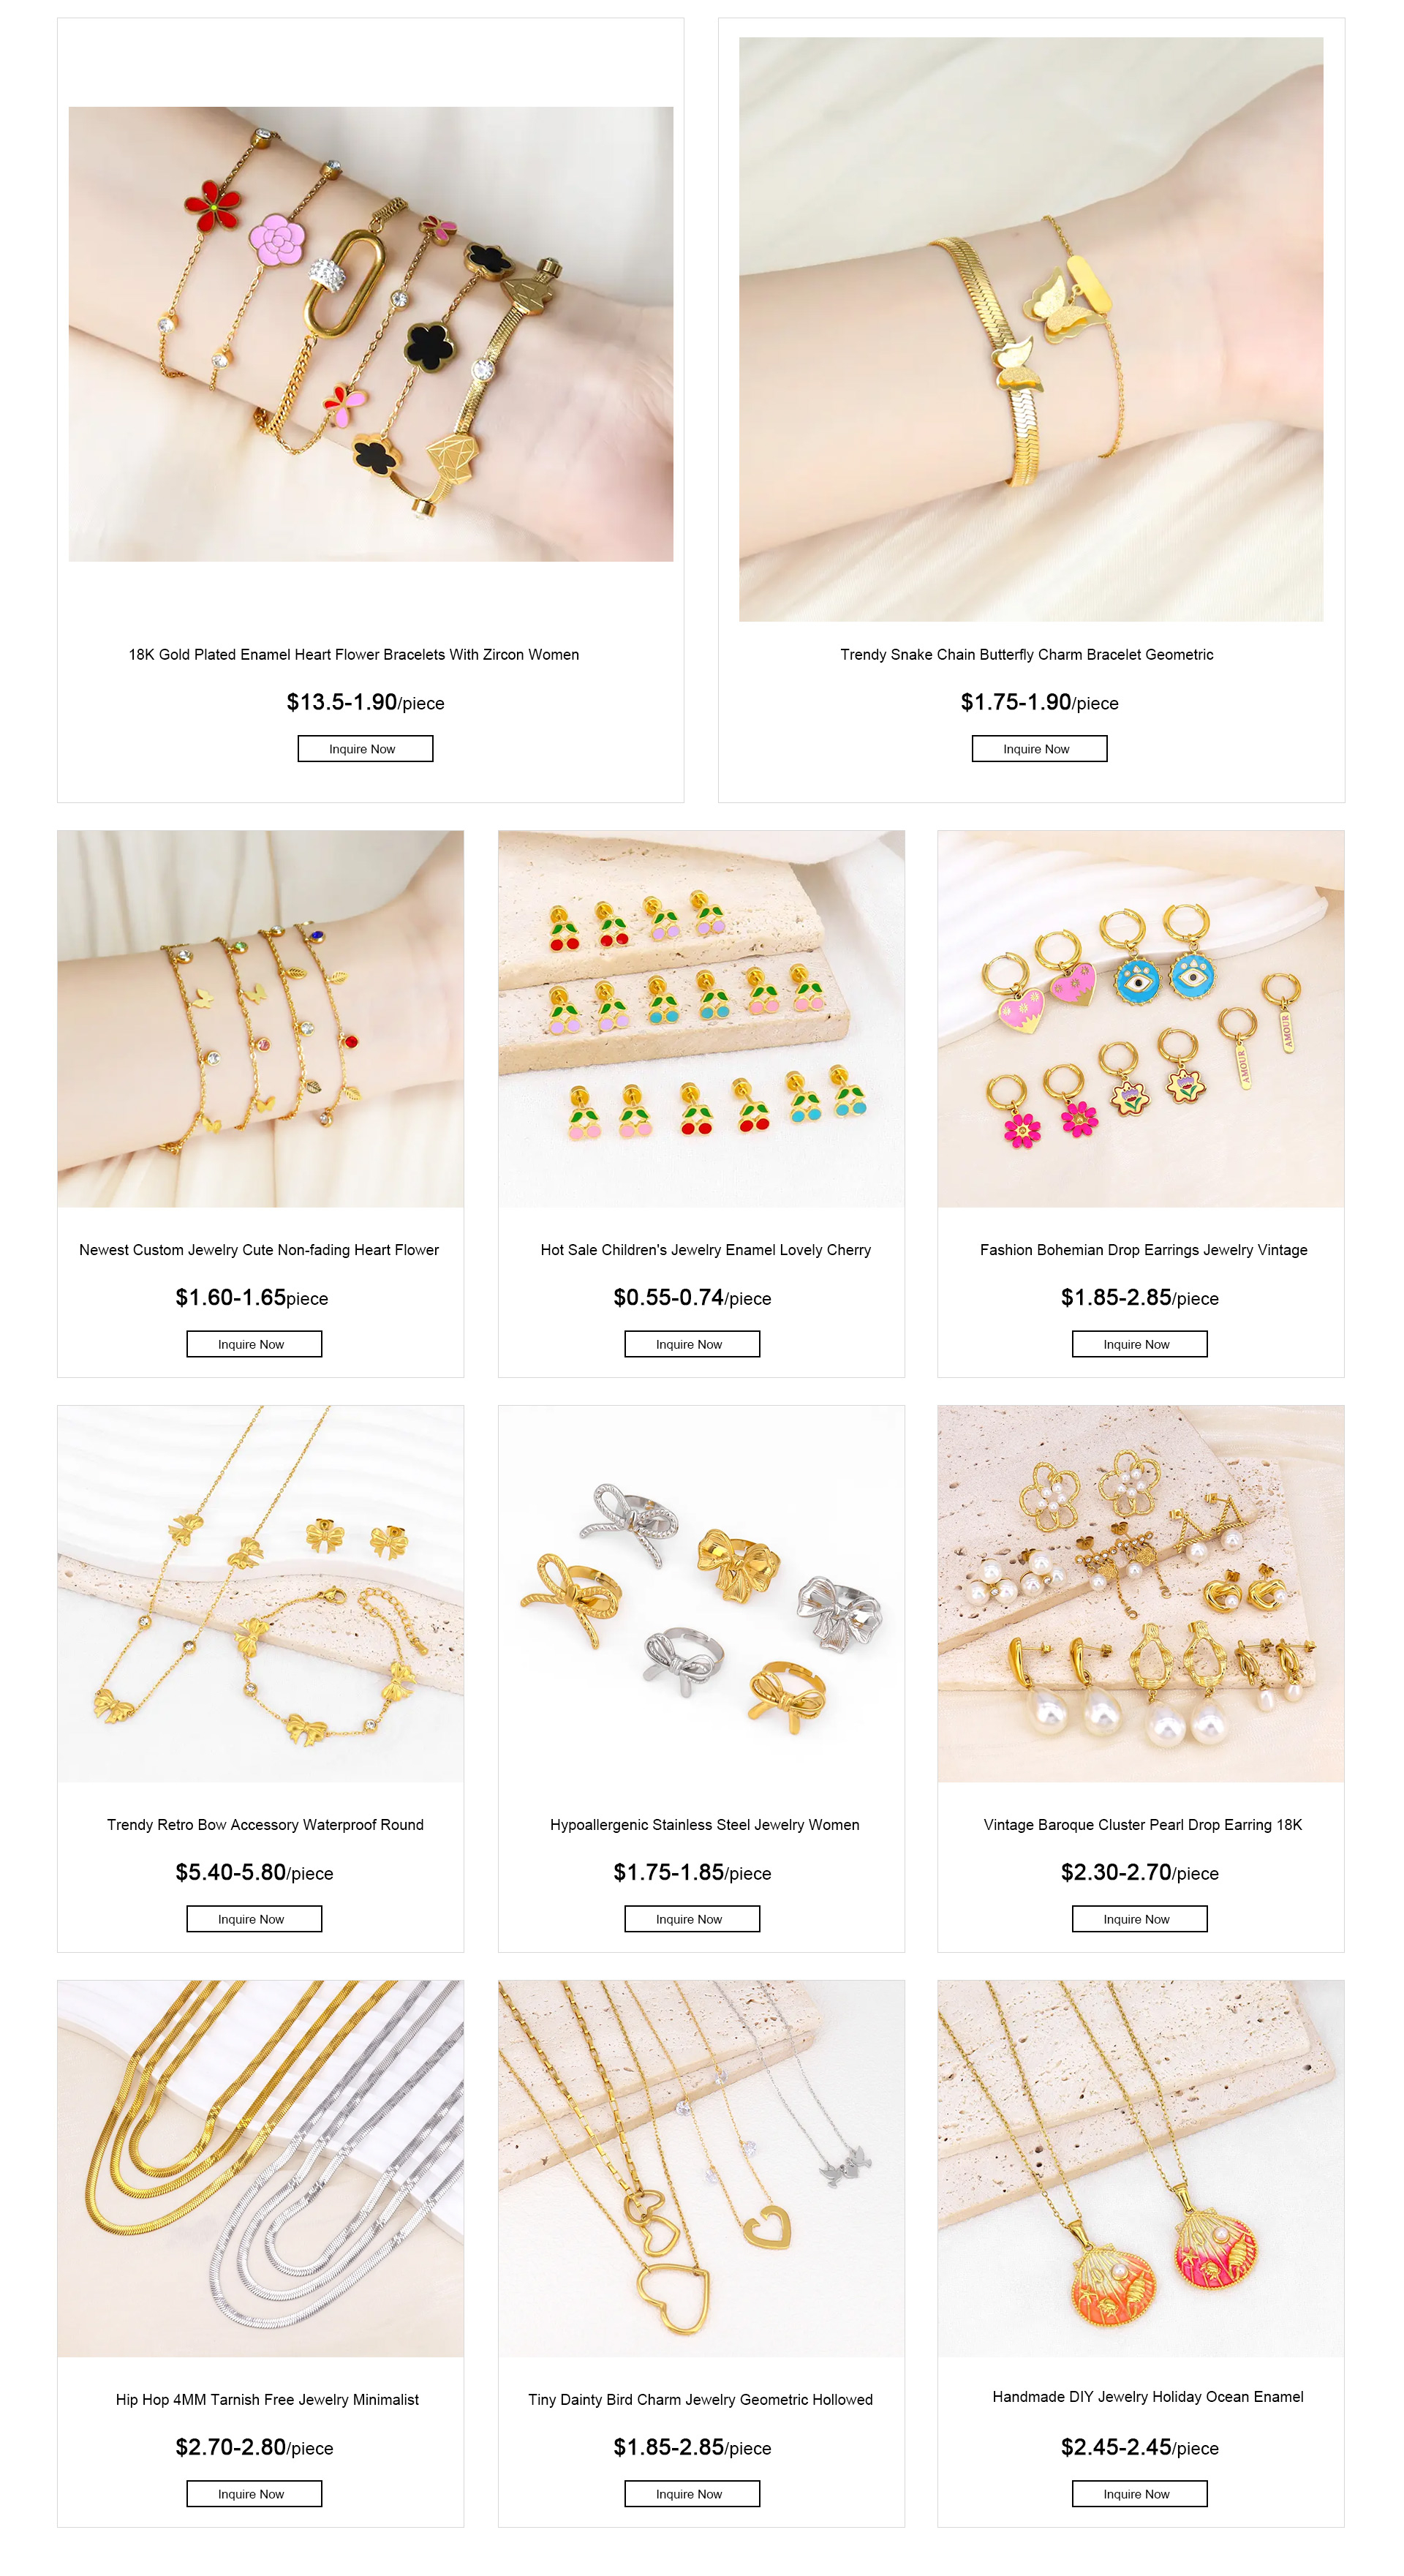Open the cherry earrings product photo
The width and height of the screenshot is (1404, 2576).
[x=701, y=1018]
